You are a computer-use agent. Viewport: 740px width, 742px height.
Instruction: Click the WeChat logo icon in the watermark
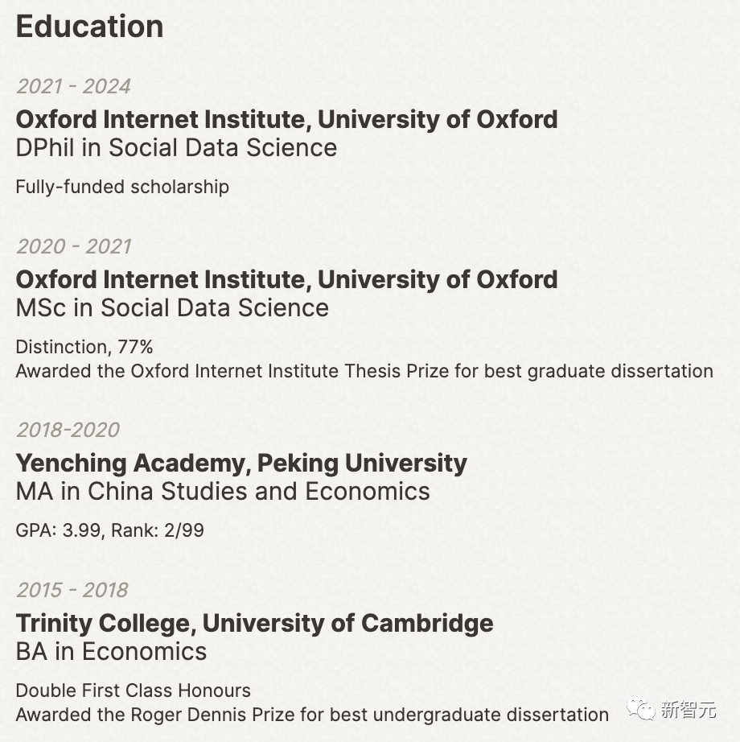pyautogui.click(x=642, y=709)
